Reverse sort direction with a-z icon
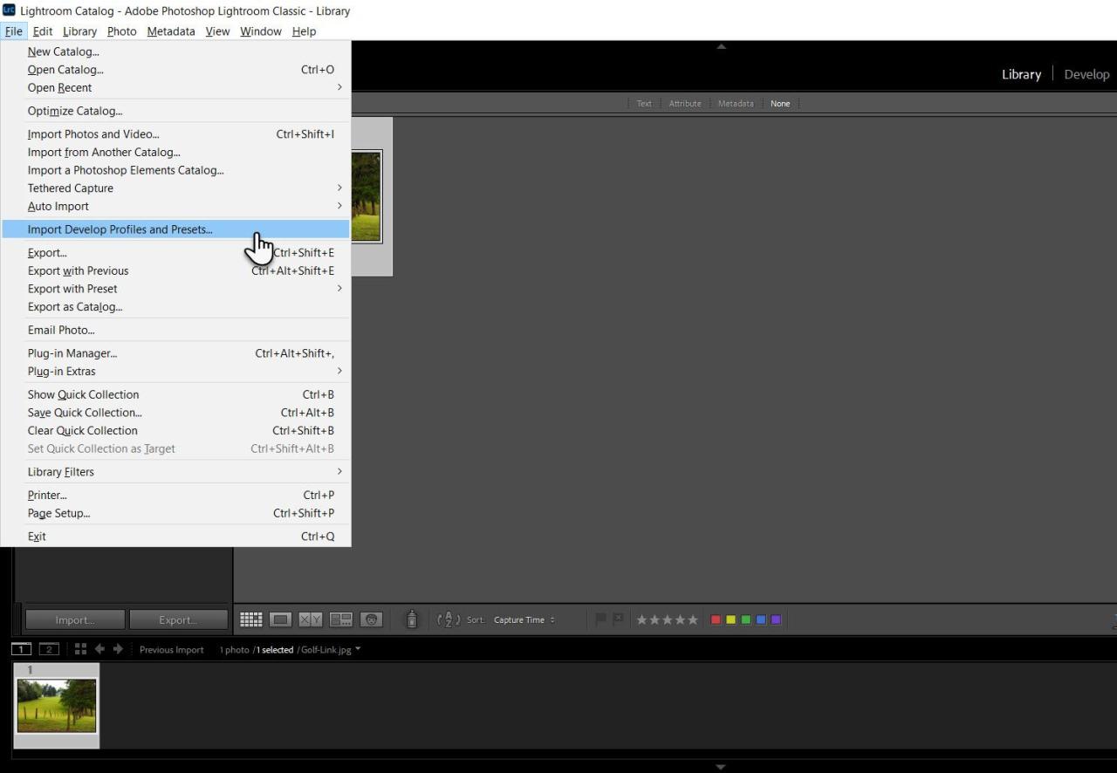Screen dimensions: 1117x773 (448, 619)
